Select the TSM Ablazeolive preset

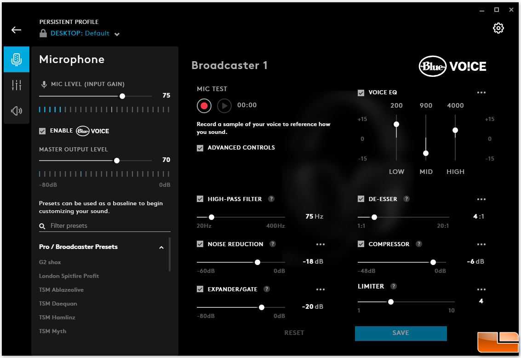(61, 290)
